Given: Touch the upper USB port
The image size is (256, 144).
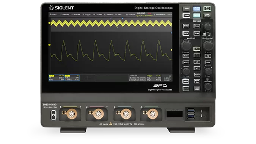Looking at the screenshot, I should point(191,111).
